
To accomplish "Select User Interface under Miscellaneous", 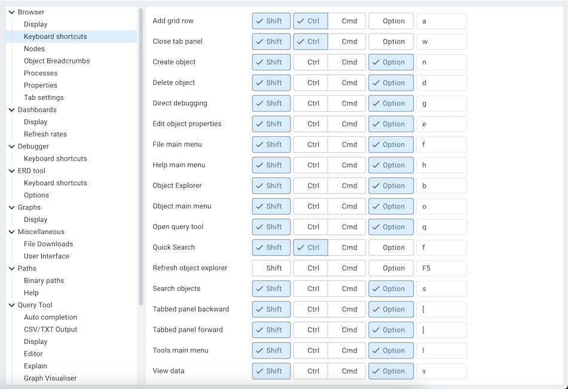I will [x=47, y=256].
